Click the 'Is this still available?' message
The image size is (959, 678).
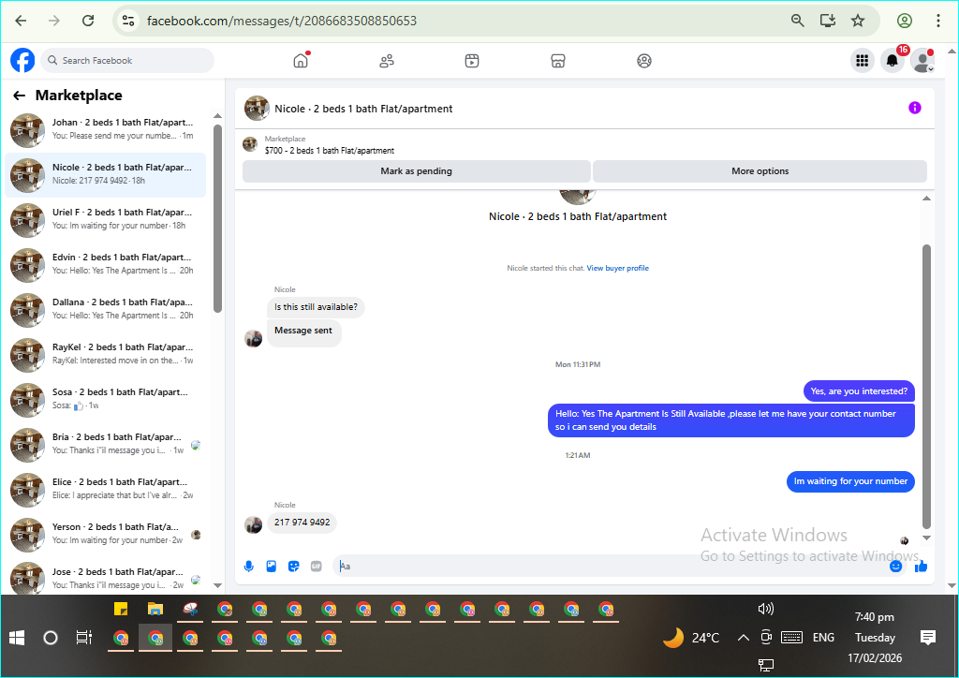[316, 307]
